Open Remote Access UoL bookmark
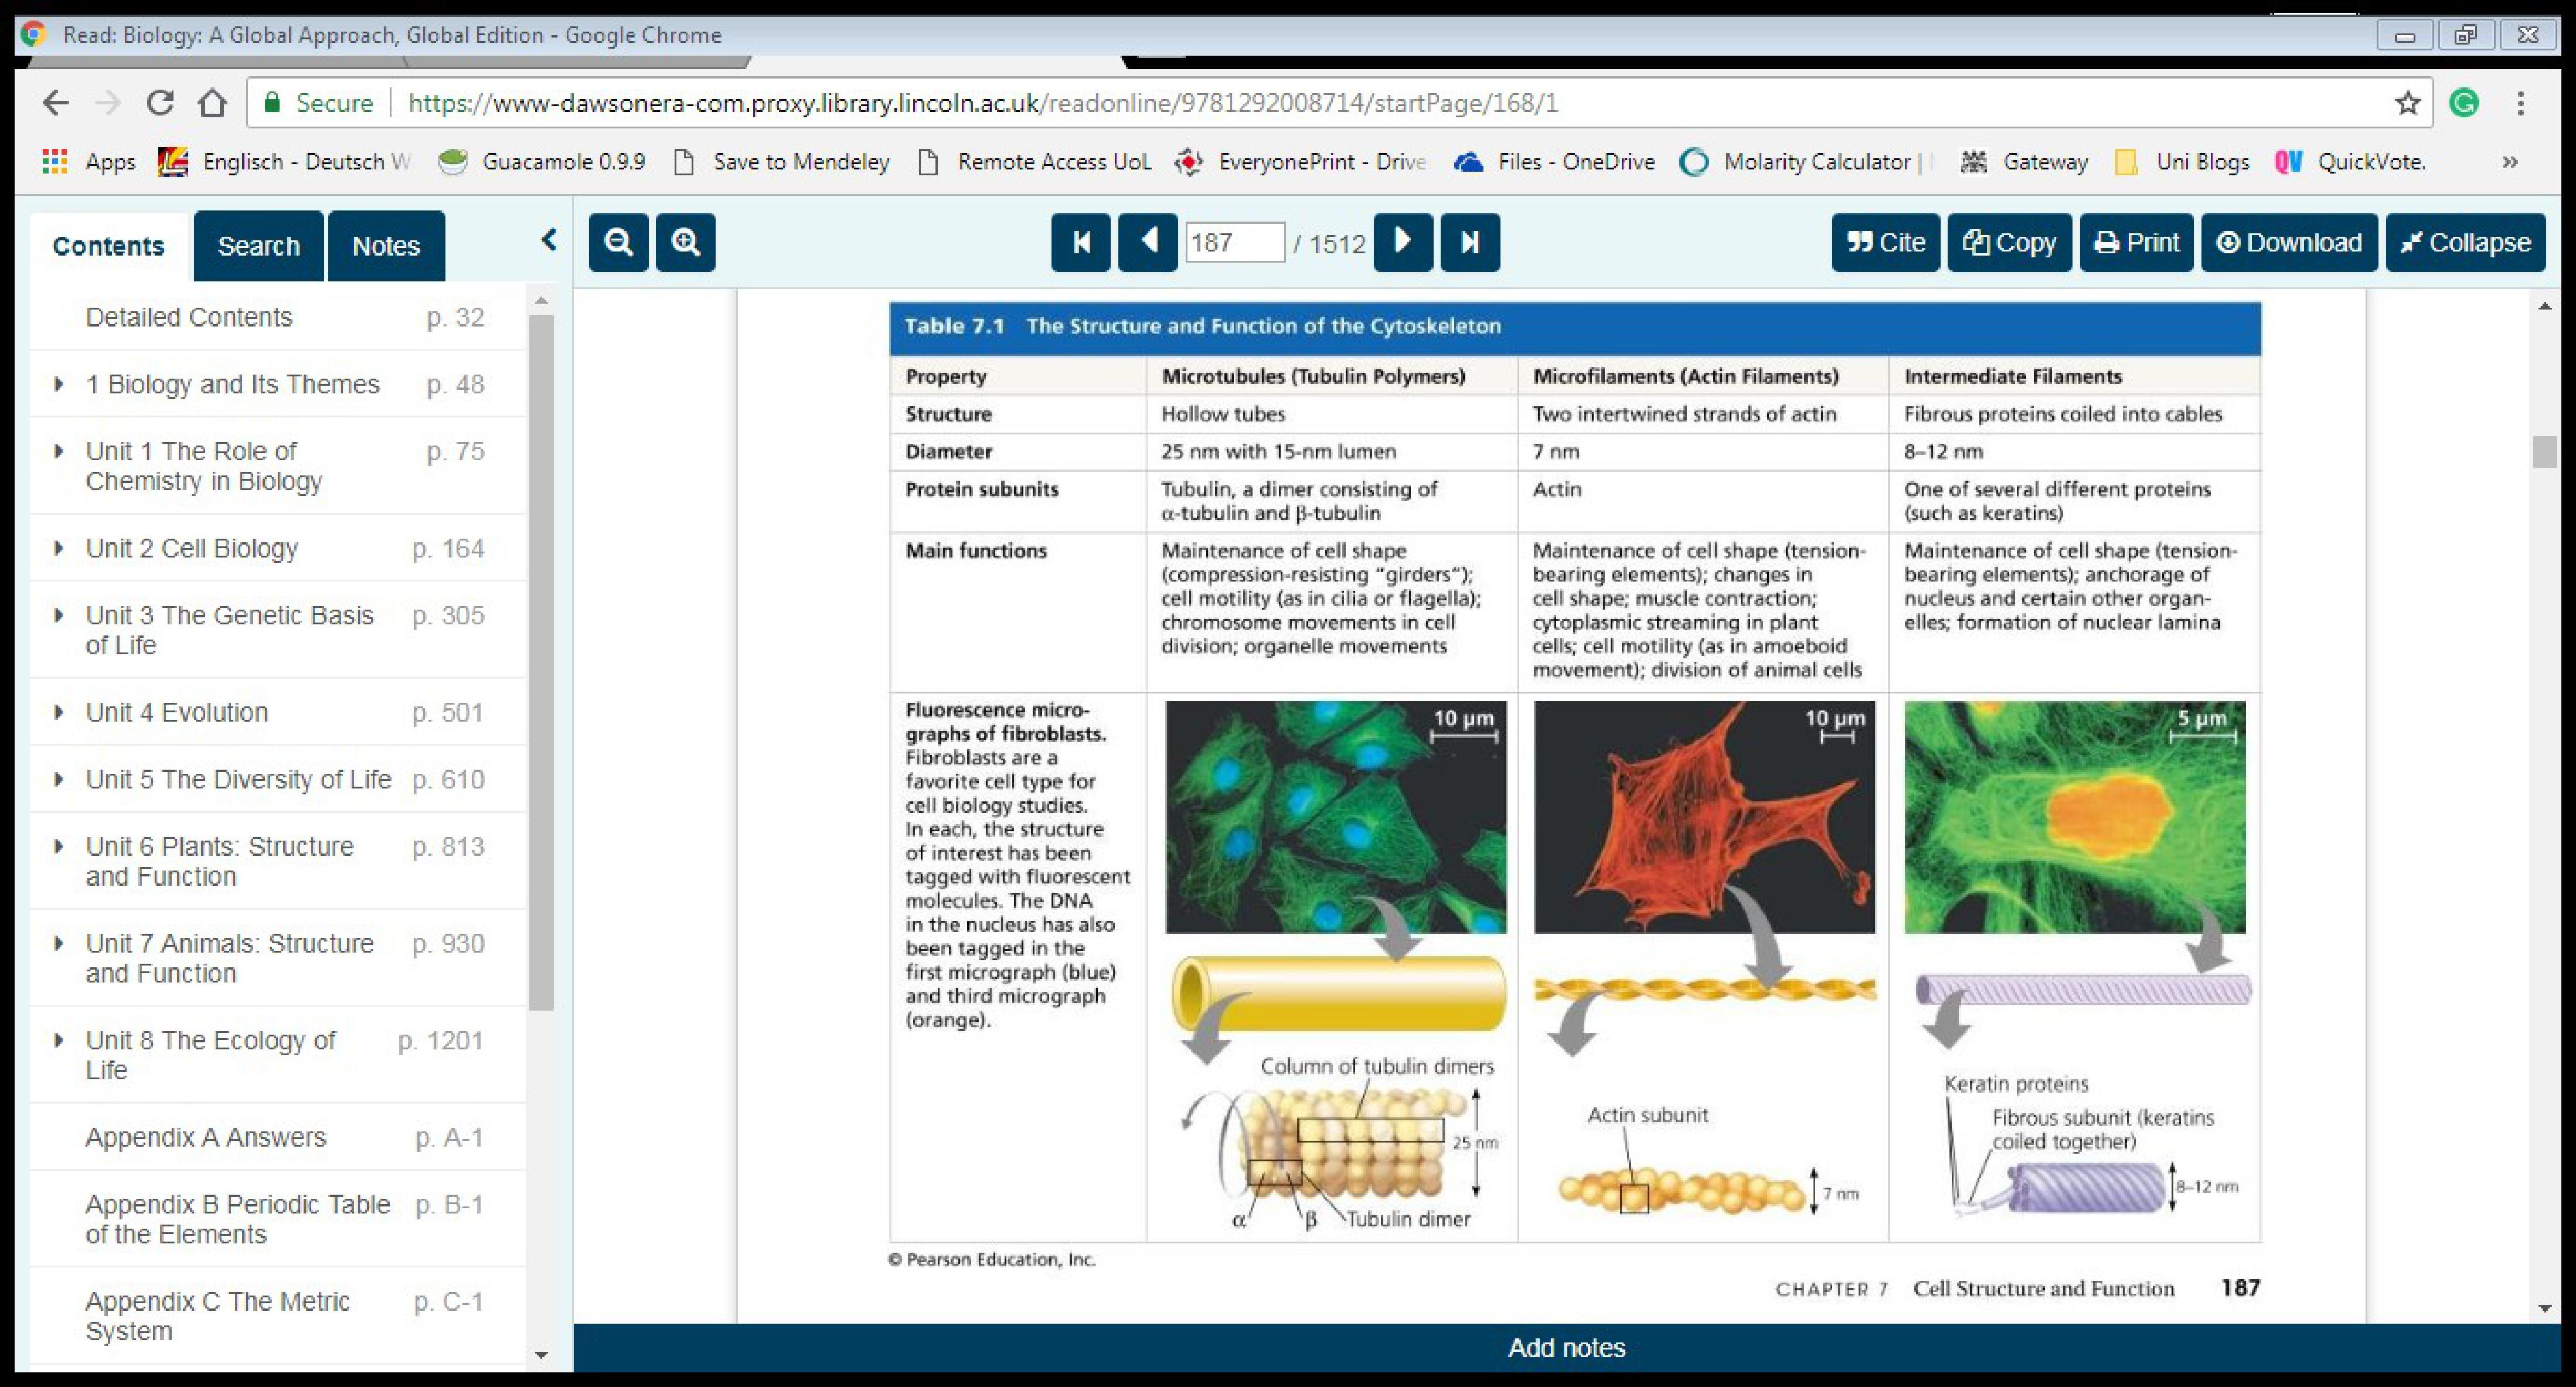The height and width of the screenshot is (1387, 2576). (1034, 162)
